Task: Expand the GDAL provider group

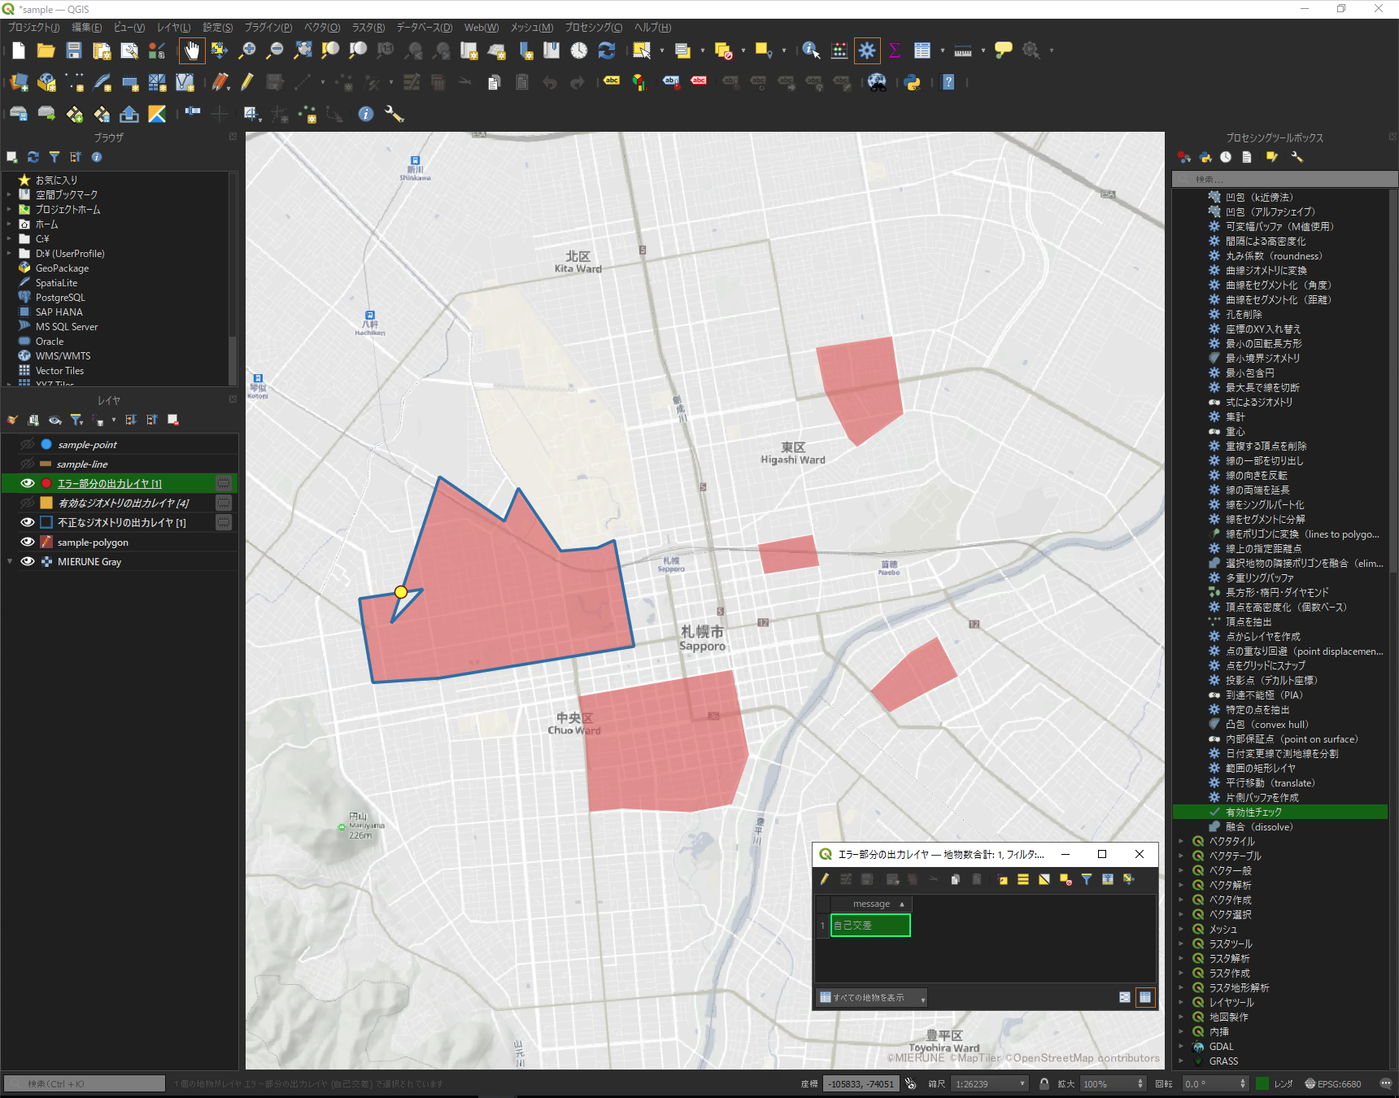Action: pos(1181,1047)
